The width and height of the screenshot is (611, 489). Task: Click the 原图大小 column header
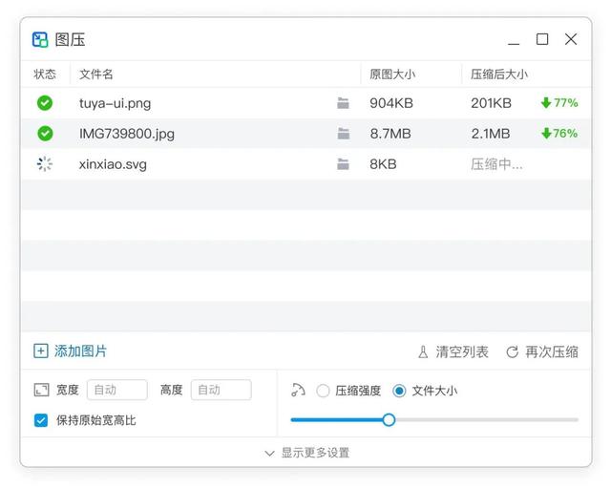(392, 74)
